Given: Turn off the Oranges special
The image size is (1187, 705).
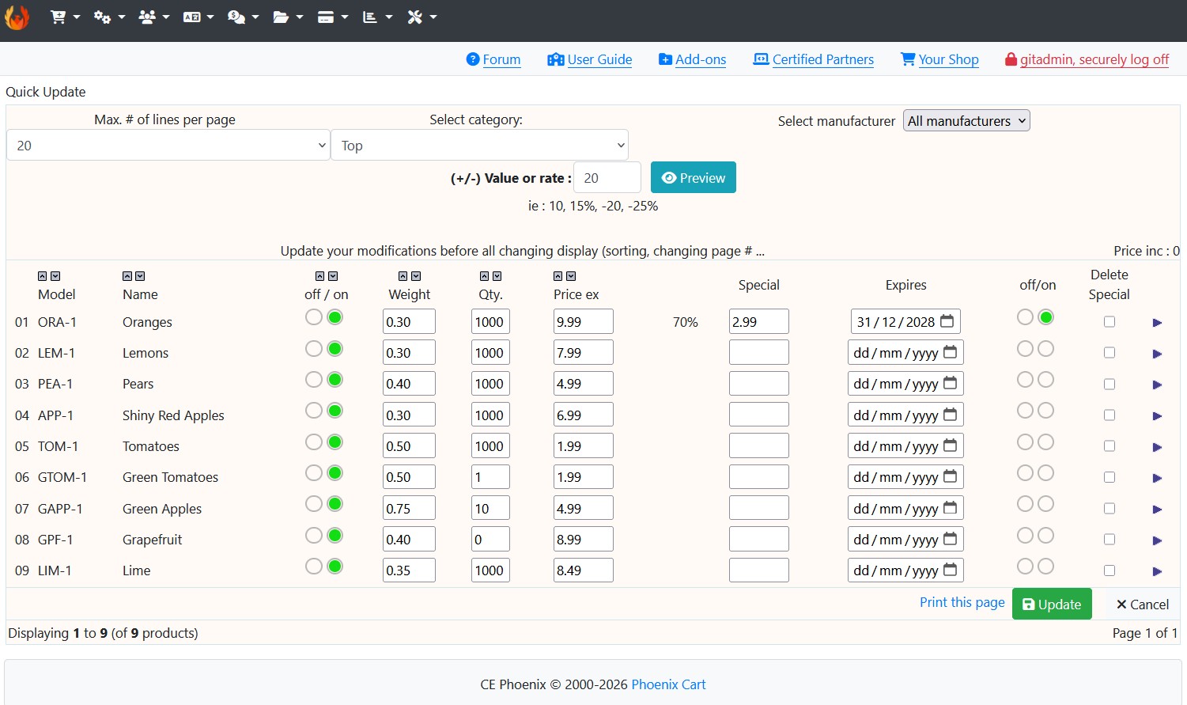Looking at the screenshot, I should 1025,317.
